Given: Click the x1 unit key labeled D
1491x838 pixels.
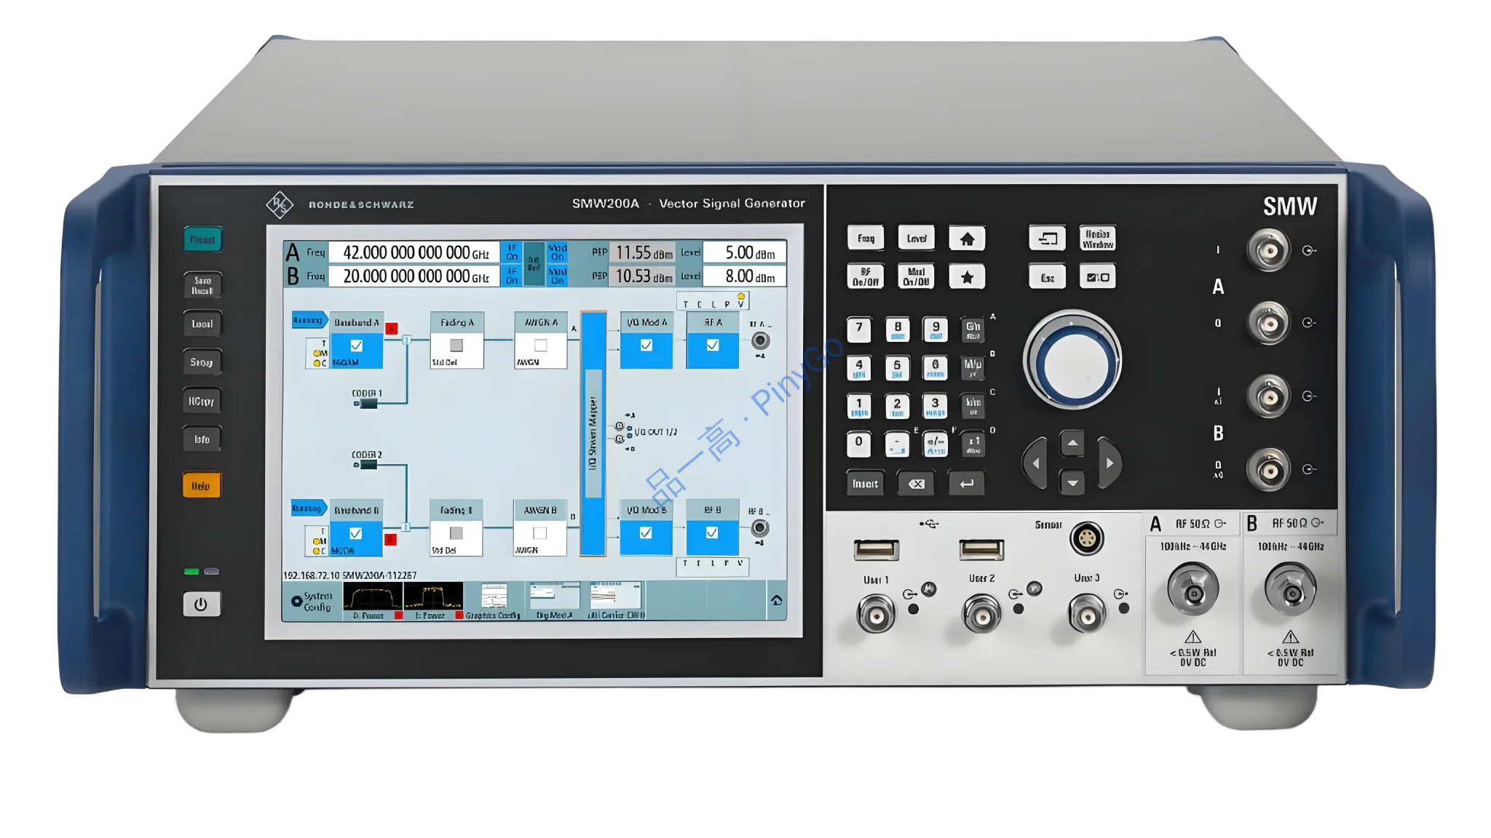Looking at the screenshot, I should (x=973, y=444).
